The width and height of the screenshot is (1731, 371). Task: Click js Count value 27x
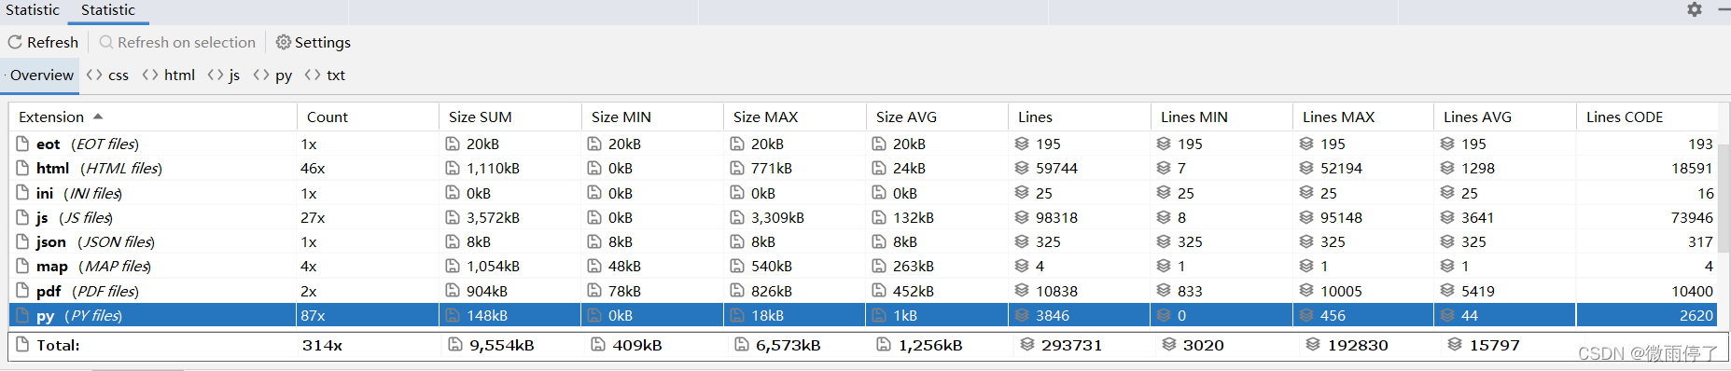[313, 217]
